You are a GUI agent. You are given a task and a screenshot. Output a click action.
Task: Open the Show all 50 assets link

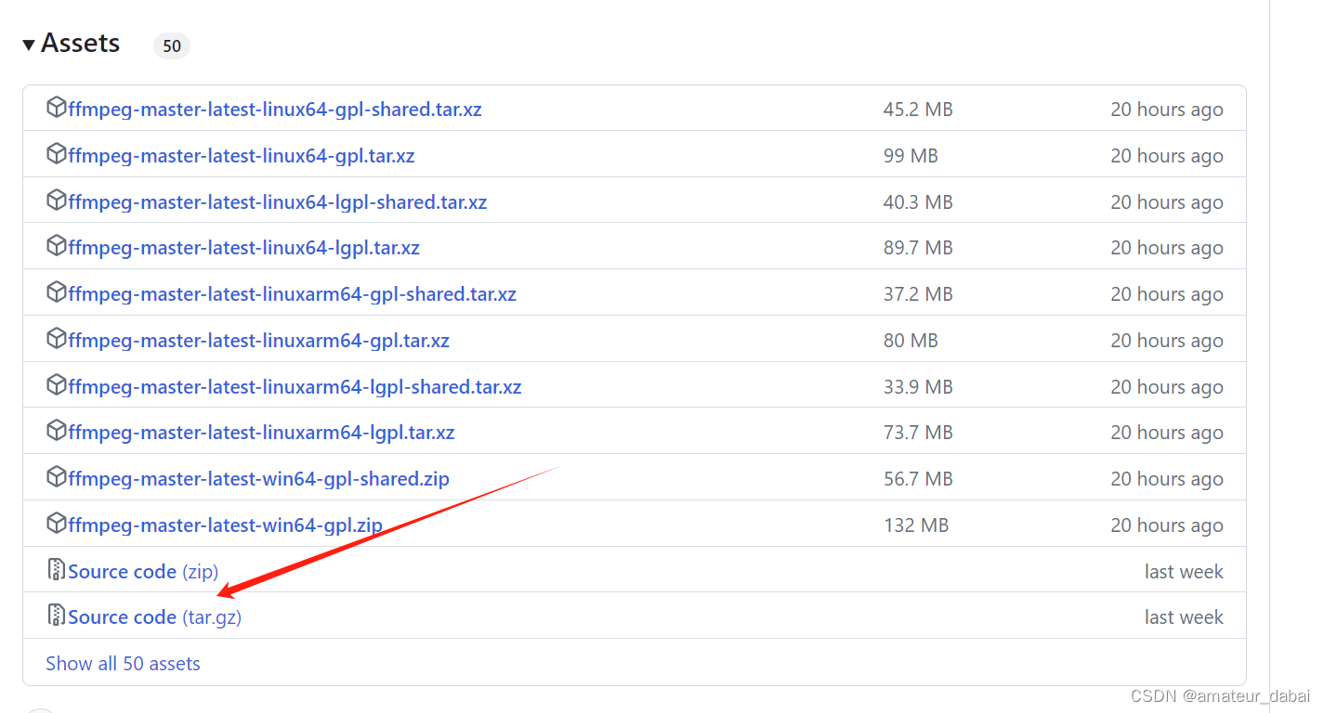pyautogui.click(x=123, y=664)
